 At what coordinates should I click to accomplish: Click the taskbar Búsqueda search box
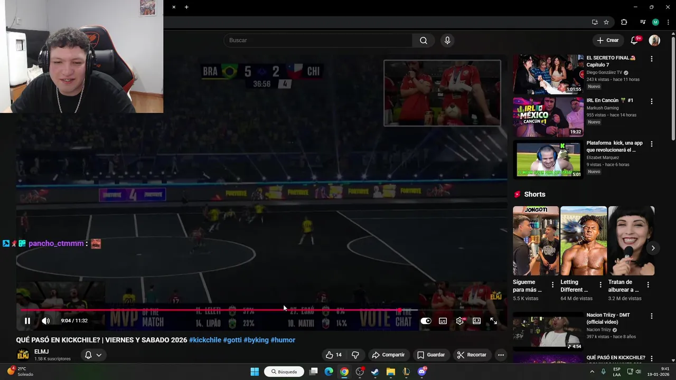[284, 372]
